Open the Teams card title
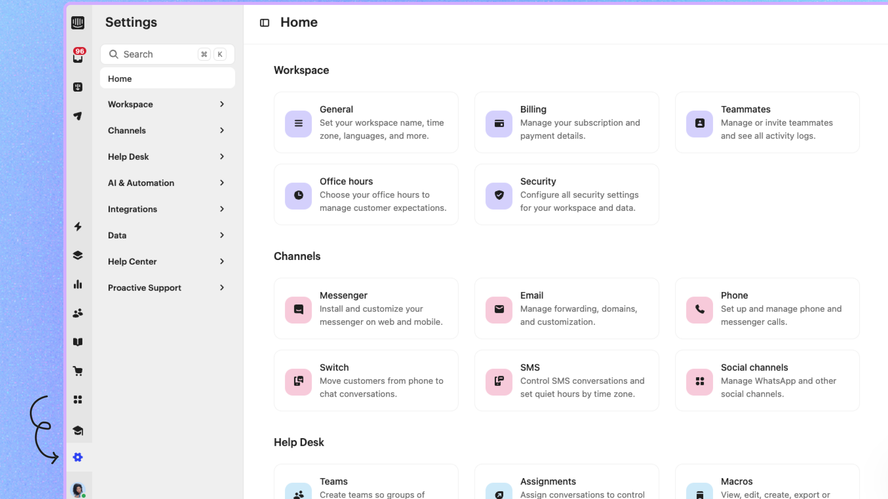The width and height of the screenshot is (888, 499). (x=333, y=481)
